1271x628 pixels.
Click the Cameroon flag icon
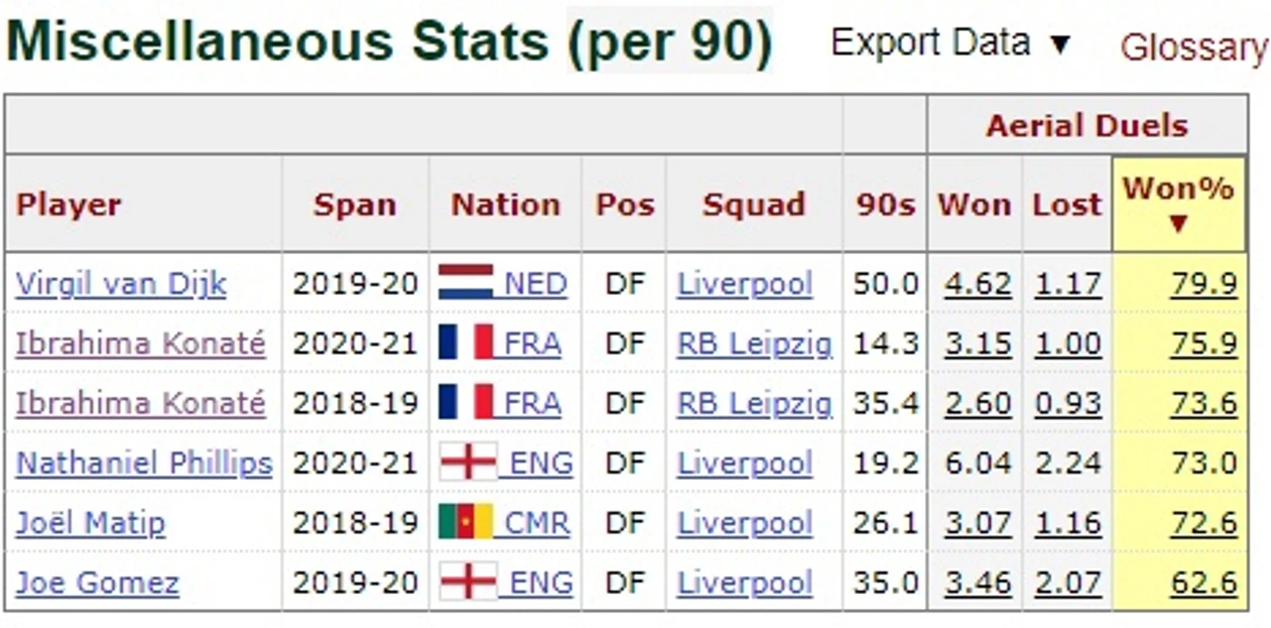(x=466, y=523)
